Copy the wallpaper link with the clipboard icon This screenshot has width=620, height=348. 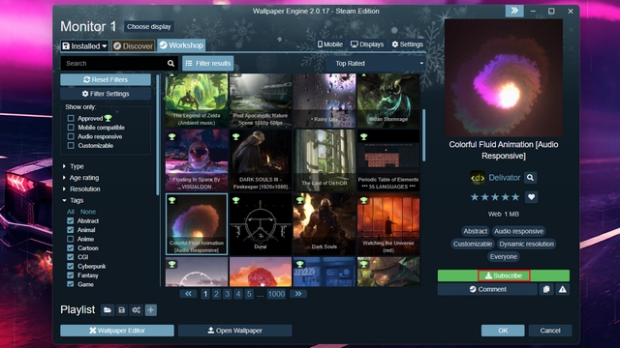tap(546, 289)
